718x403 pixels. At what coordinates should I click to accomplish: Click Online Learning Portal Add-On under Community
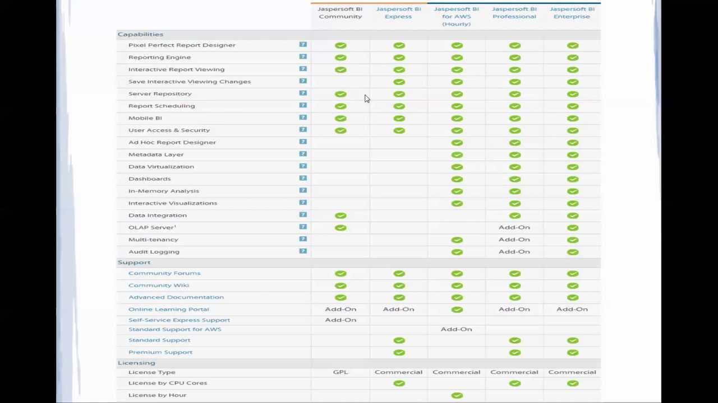click(x=340, y=309)
